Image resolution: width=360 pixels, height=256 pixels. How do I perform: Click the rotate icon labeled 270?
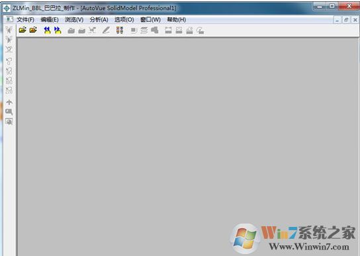coord(9,90)
